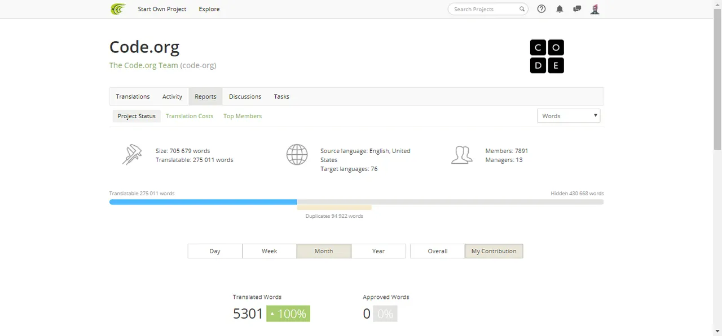This screenshot has width=722, height=336.
Task: Focus the Search Projects field
Action: coord(488,9)
